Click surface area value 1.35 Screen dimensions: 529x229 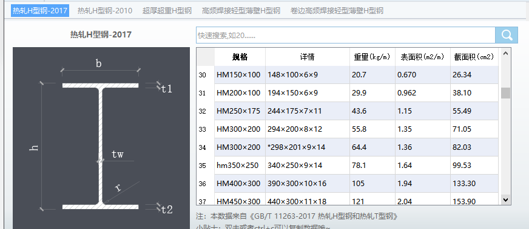coord(422,129)
